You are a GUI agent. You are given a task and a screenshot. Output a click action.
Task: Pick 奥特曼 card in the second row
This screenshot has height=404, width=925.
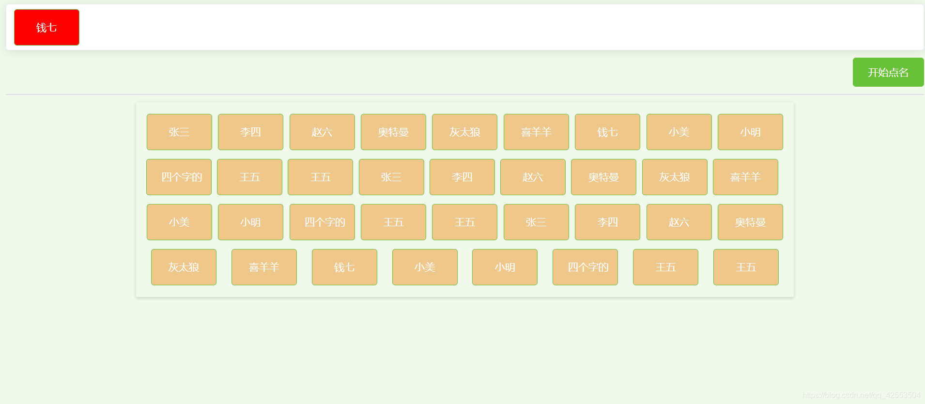[603, 177]
